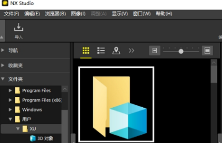Select the Program Files folder

point(36,91)
